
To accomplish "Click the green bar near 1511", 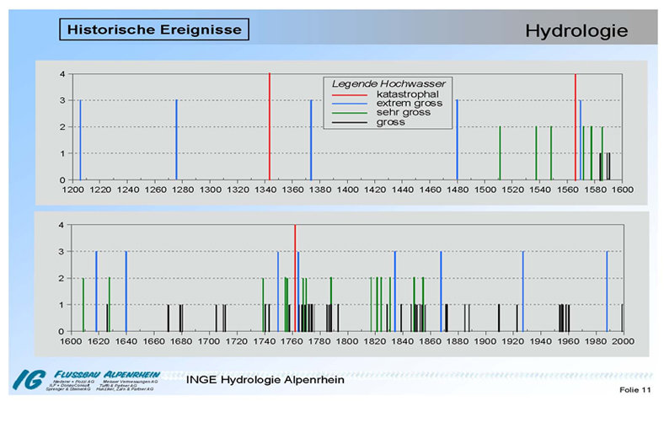I will pyautogui.click(x=500, y=153).
